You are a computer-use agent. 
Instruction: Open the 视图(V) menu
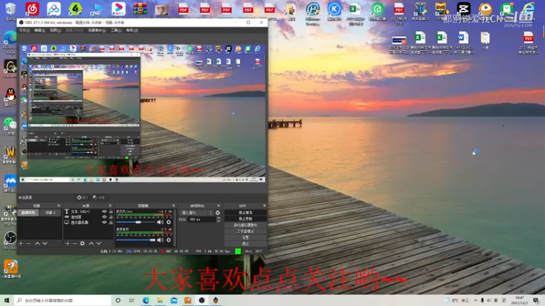pos(55,31)
